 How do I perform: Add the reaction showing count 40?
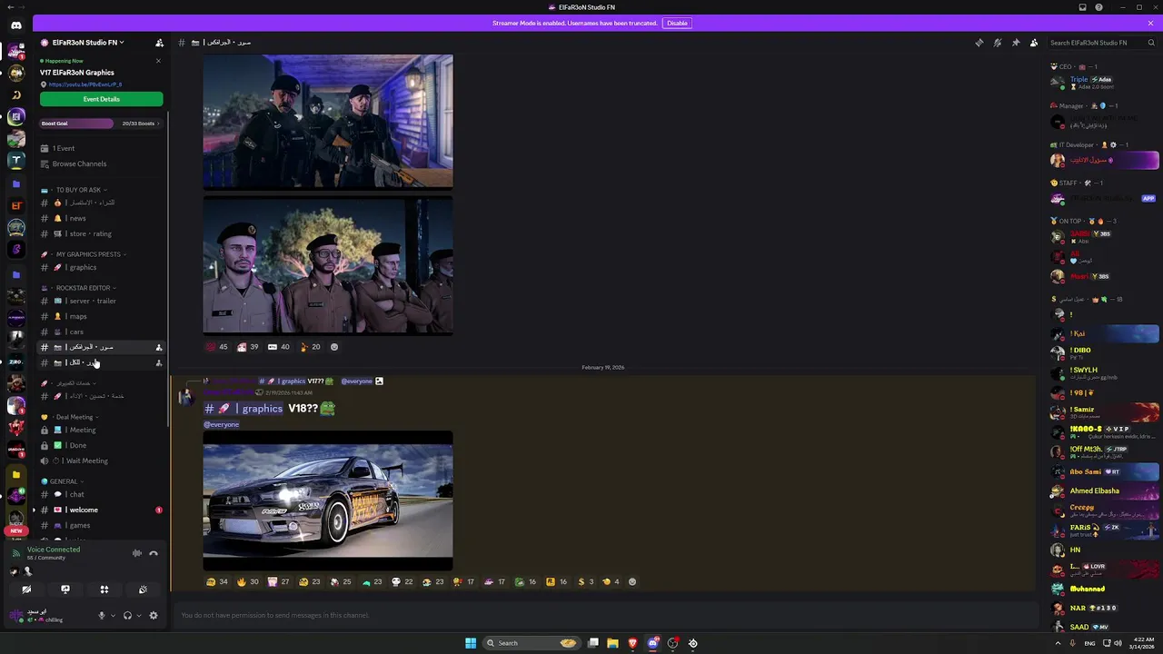(279, 346)
